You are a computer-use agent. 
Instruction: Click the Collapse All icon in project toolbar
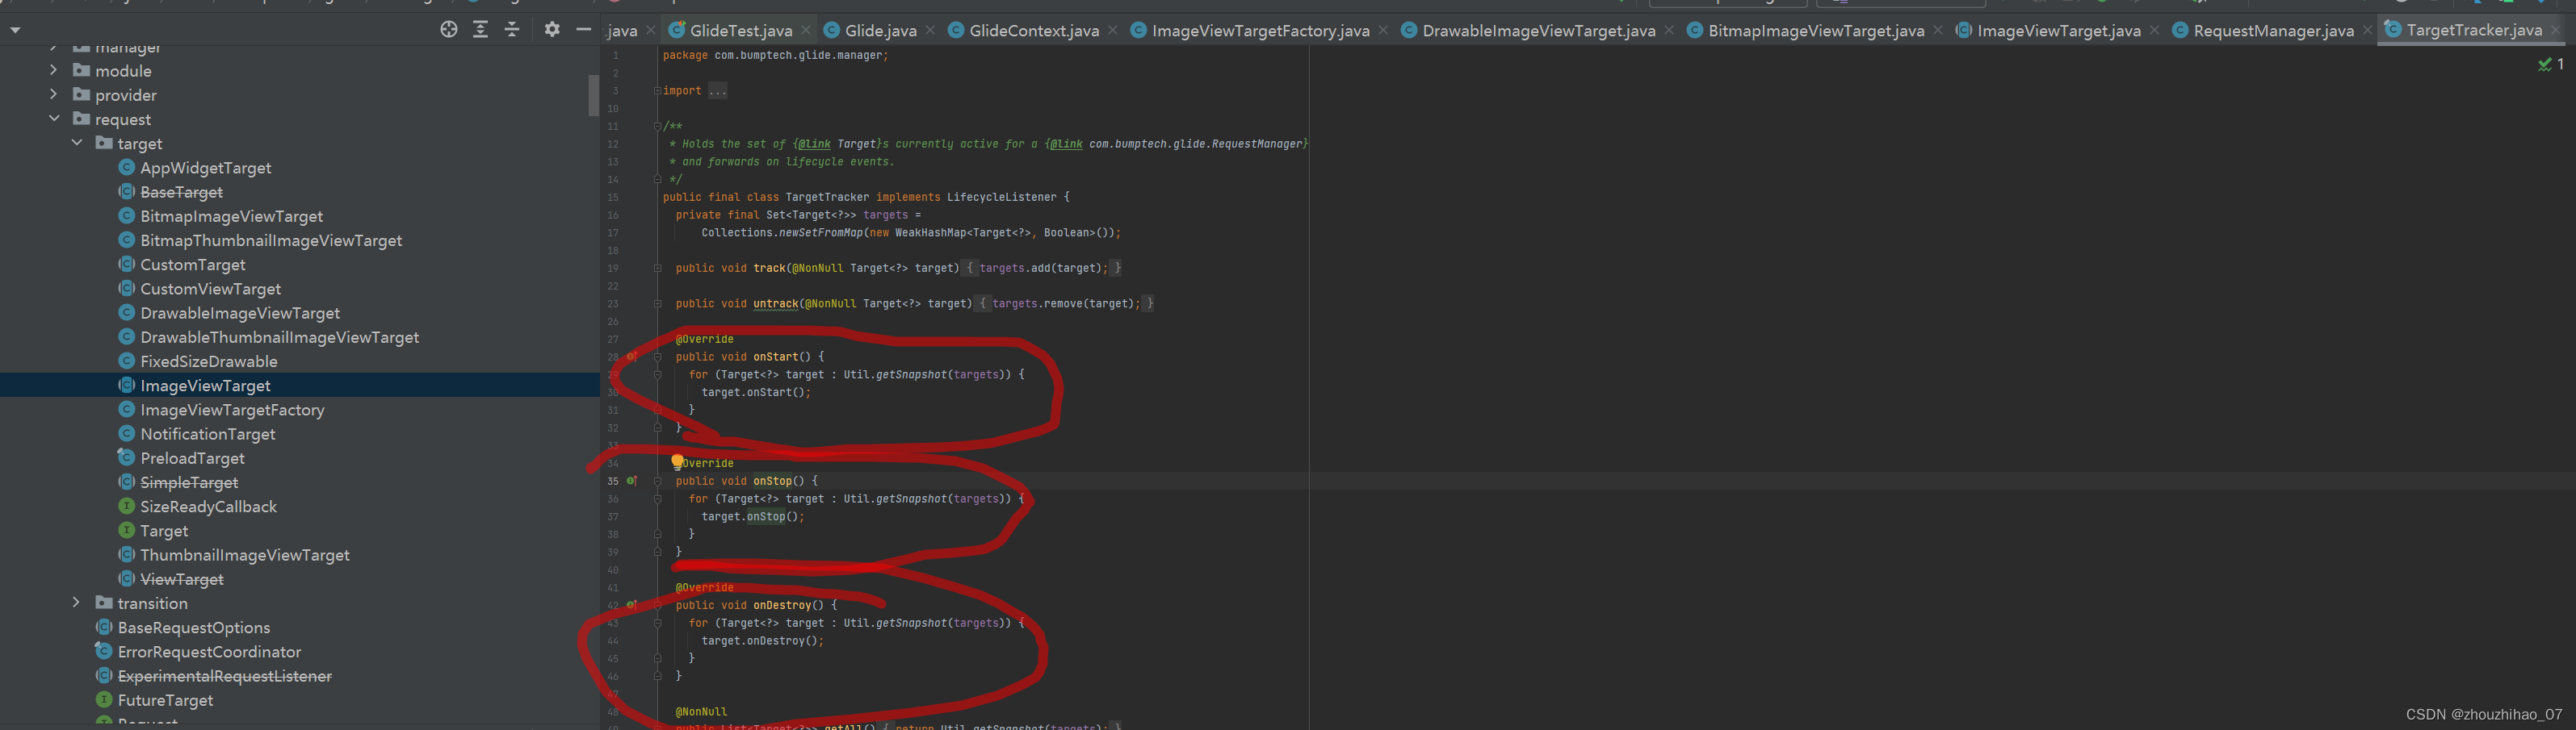click(x=512, y=30)
